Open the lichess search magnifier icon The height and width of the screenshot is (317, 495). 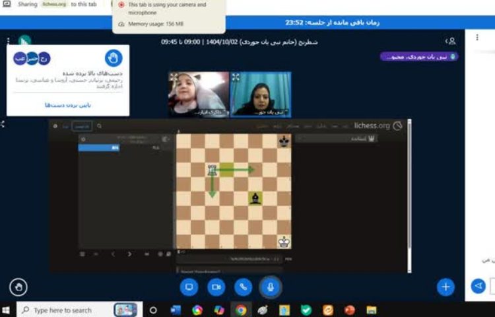tap(99, 126)
